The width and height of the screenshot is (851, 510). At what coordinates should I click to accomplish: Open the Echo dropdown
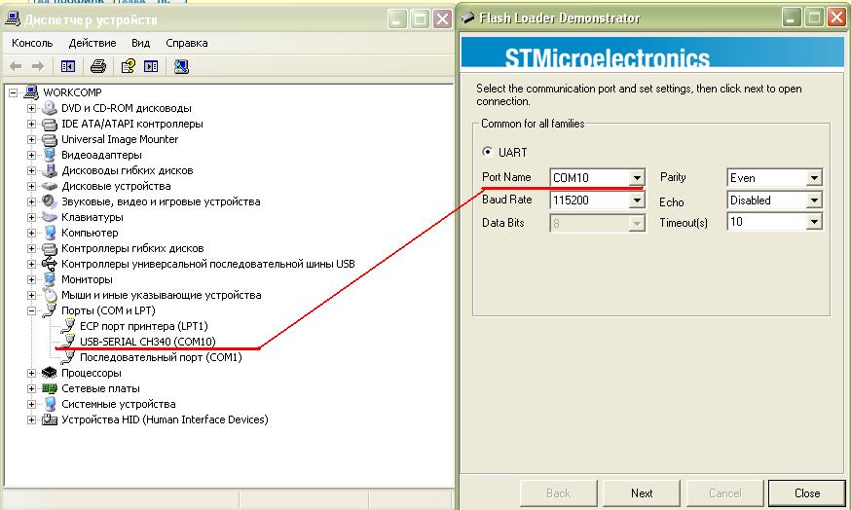click(x=813, y=200)
